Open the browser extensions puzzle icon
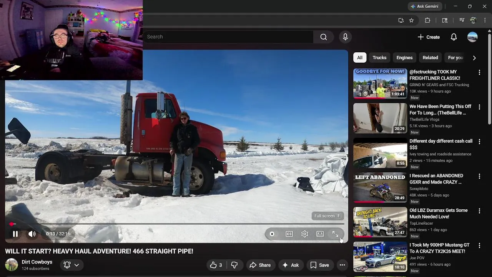The image size is (492, 277). click(x=427, y=20)
